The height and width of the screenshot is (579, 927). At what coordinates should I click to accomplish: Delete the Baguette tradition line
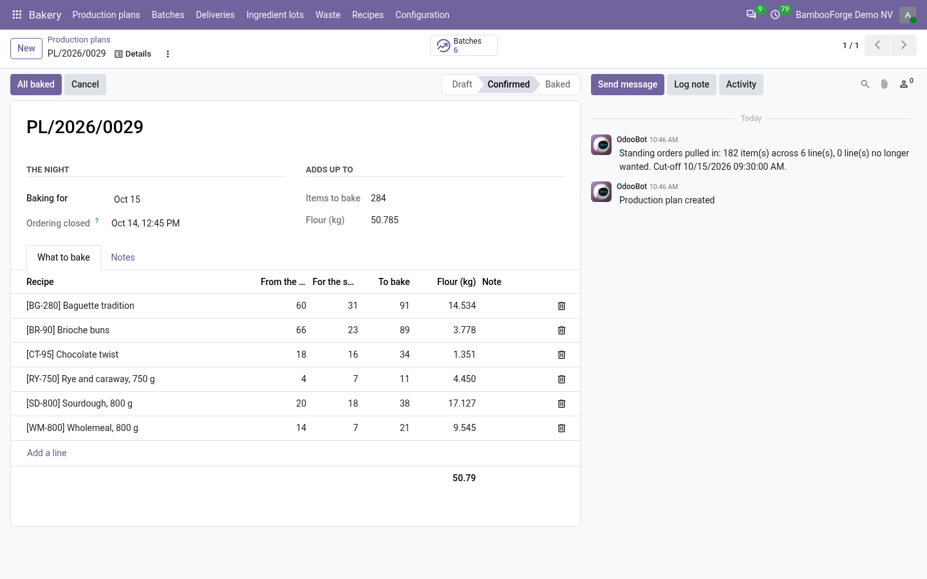point(561,306)
